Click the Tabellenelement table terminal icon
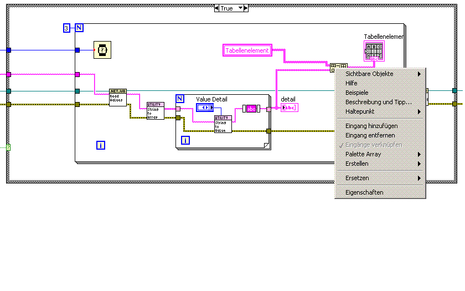This screenshot has width=465, height=291. point(374,51)
